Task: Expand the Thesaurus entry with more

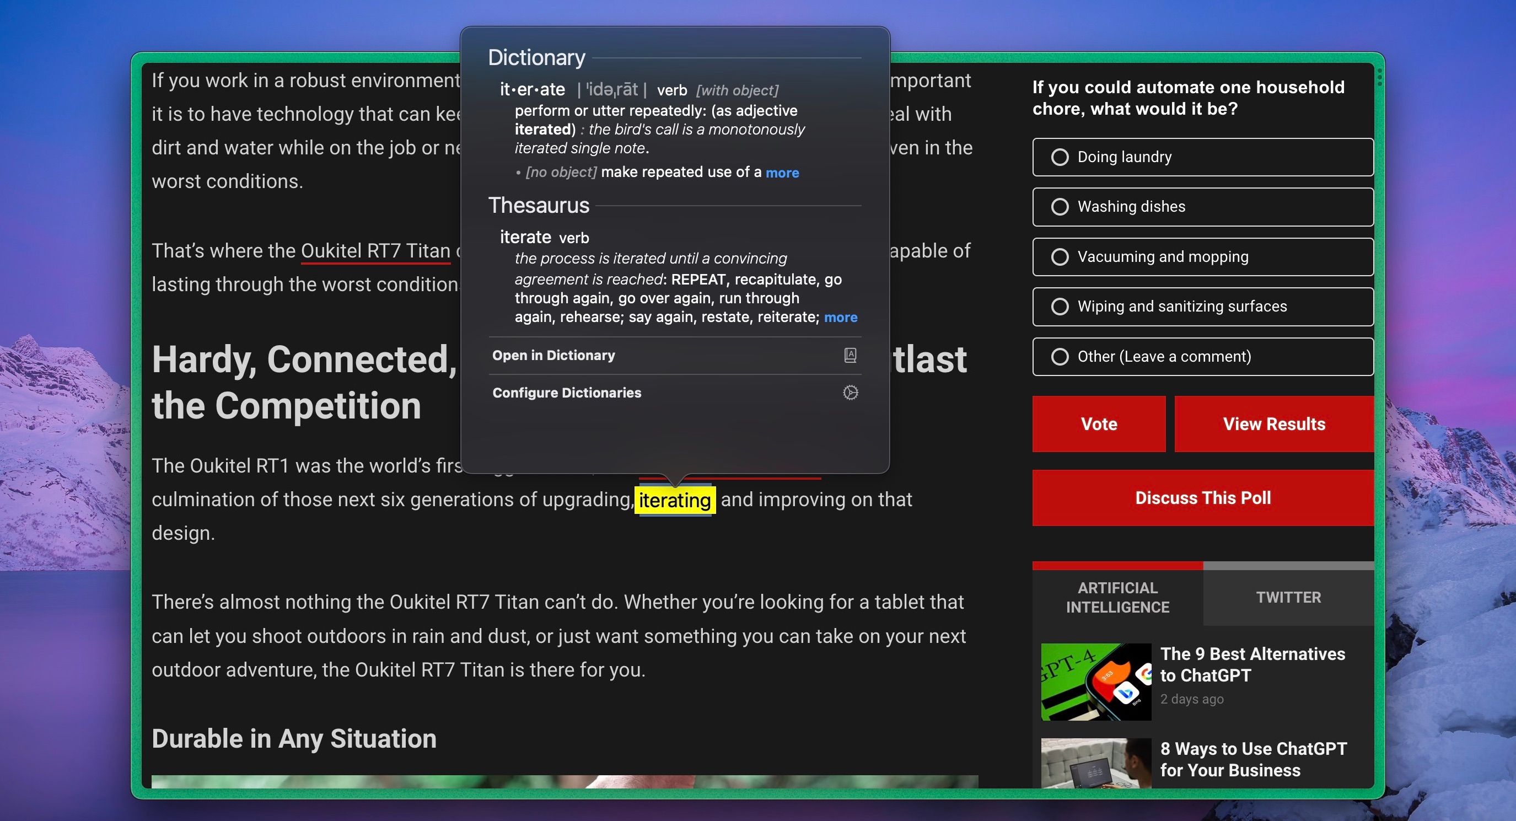Action: coord(840,316)
